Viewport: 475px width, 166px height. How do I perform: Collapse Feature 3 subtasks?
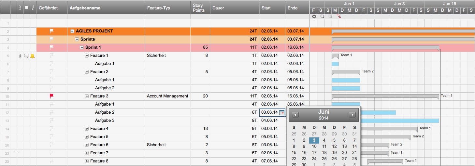[x=87, y=96]
